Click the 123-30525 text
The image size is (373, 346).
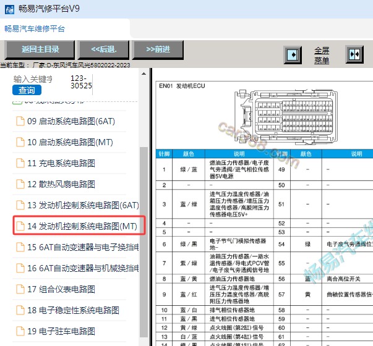click(81, 82)
